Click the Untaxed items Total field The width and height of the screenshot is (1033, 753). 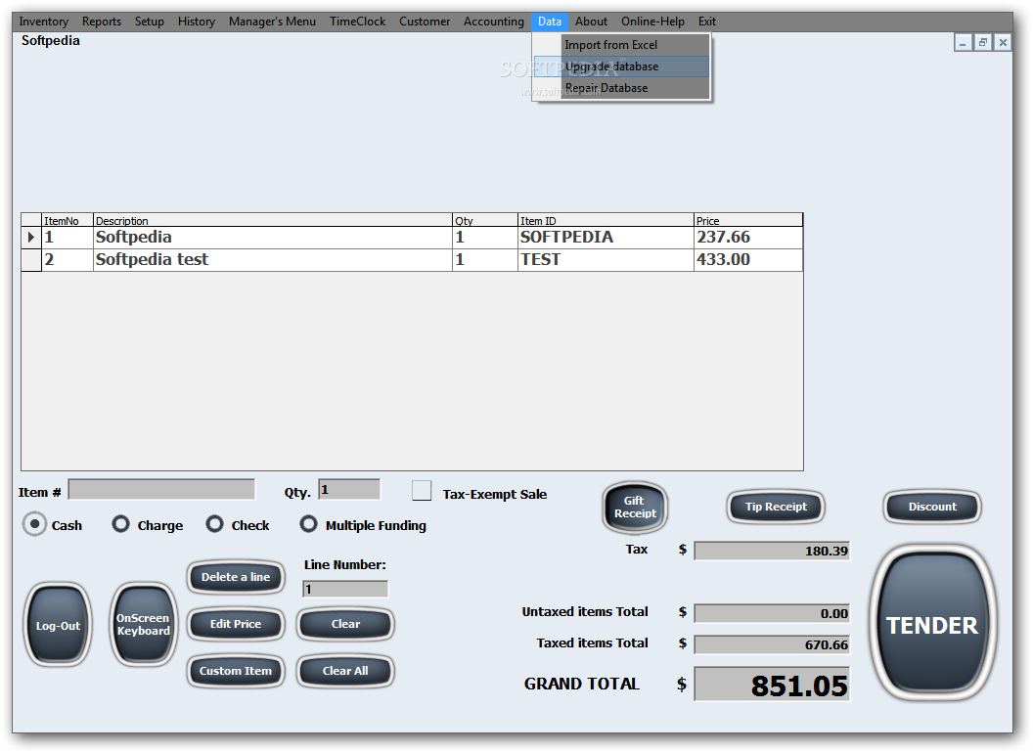pos(772,613)
